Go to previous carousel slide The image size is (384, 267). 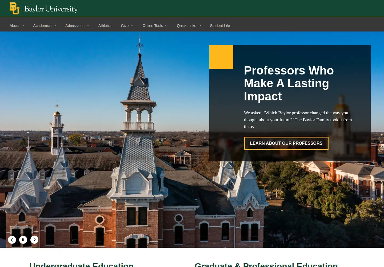[x=12, y=240]
